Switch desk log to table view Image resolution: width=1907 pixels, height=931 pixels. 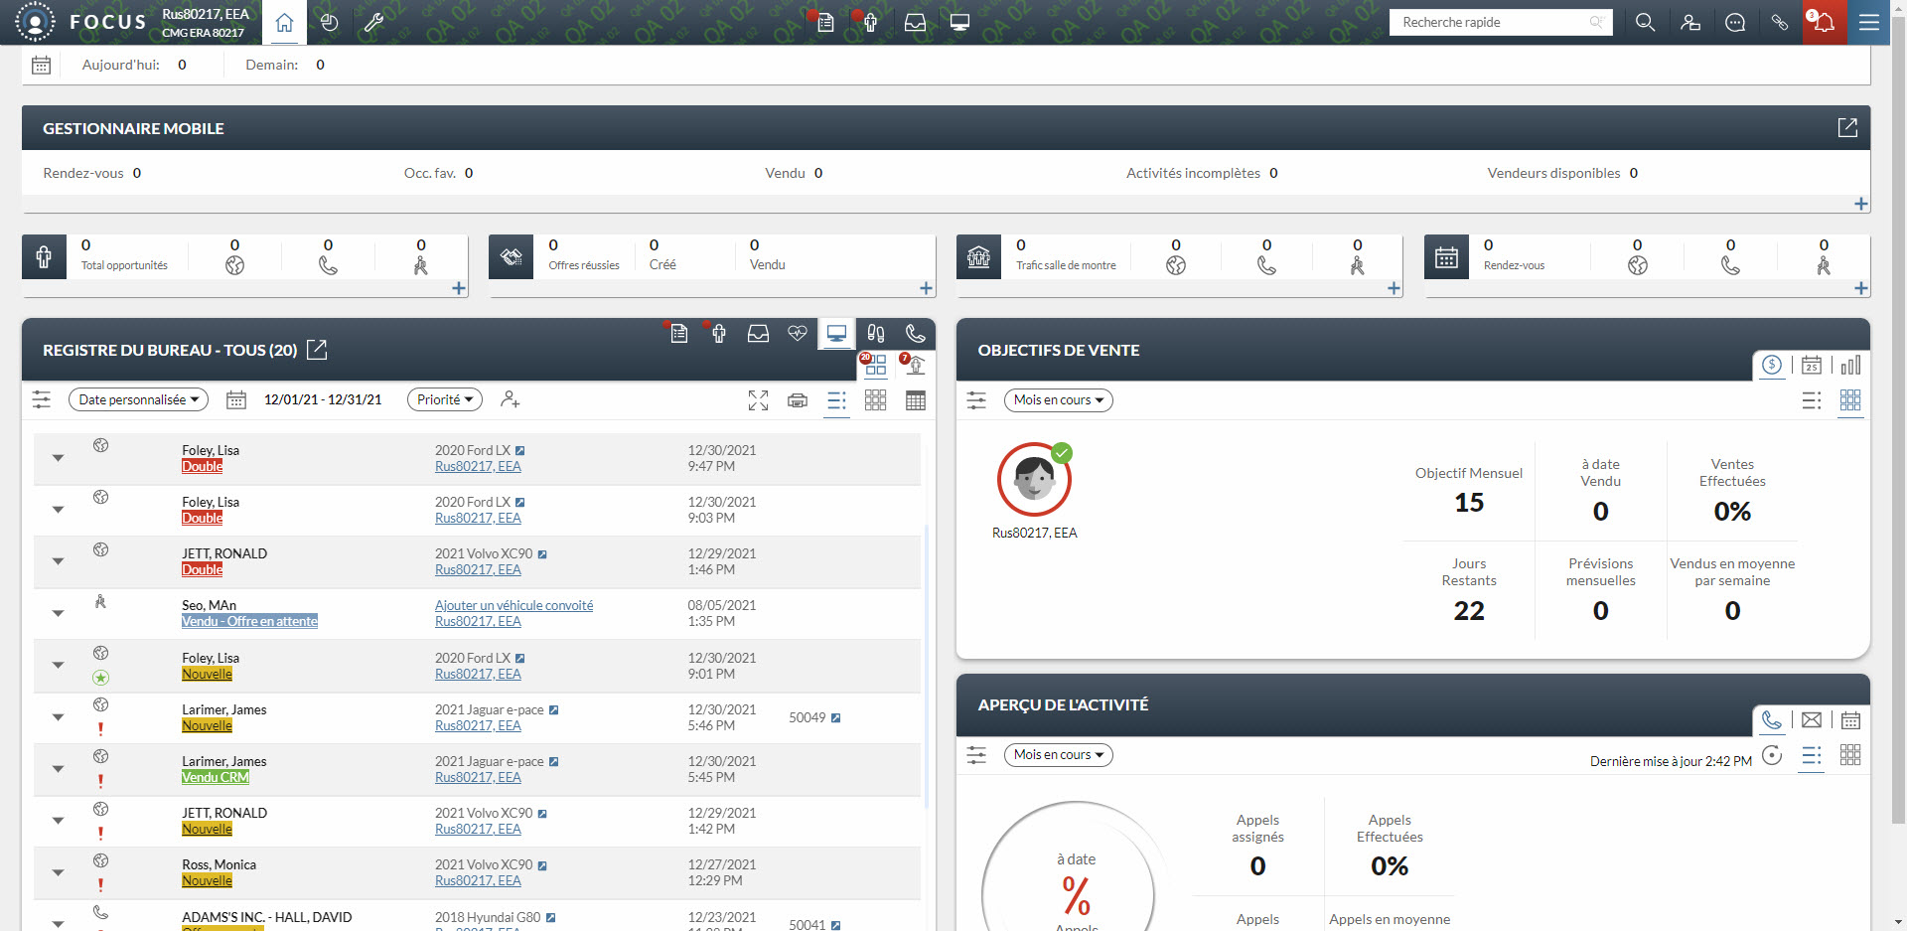[x=916, y=400]
